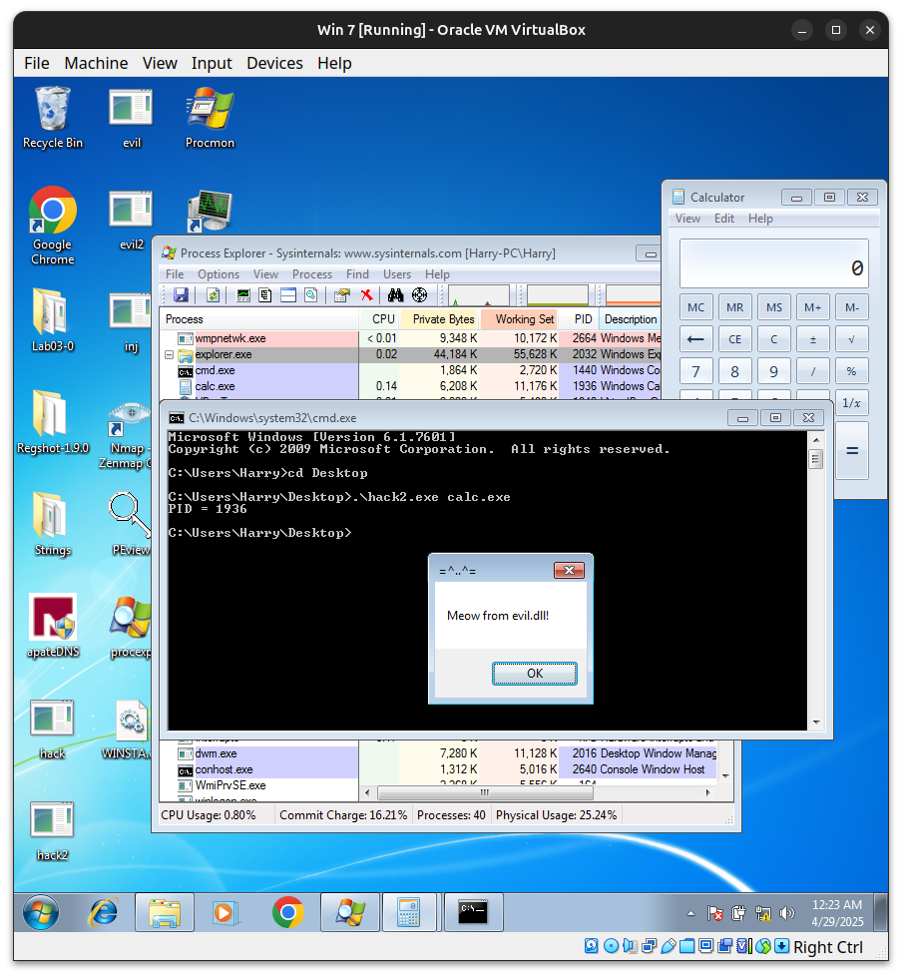Viewport: 902px width, 977px height.
Task: Open the Procmon desktop icon
Action: (210, 119)
